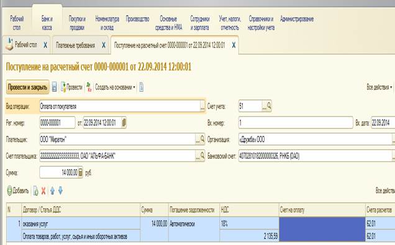Close the Поступление на расчетный счет tab
This screenshot has height=245, width=395.
point(234,45)
